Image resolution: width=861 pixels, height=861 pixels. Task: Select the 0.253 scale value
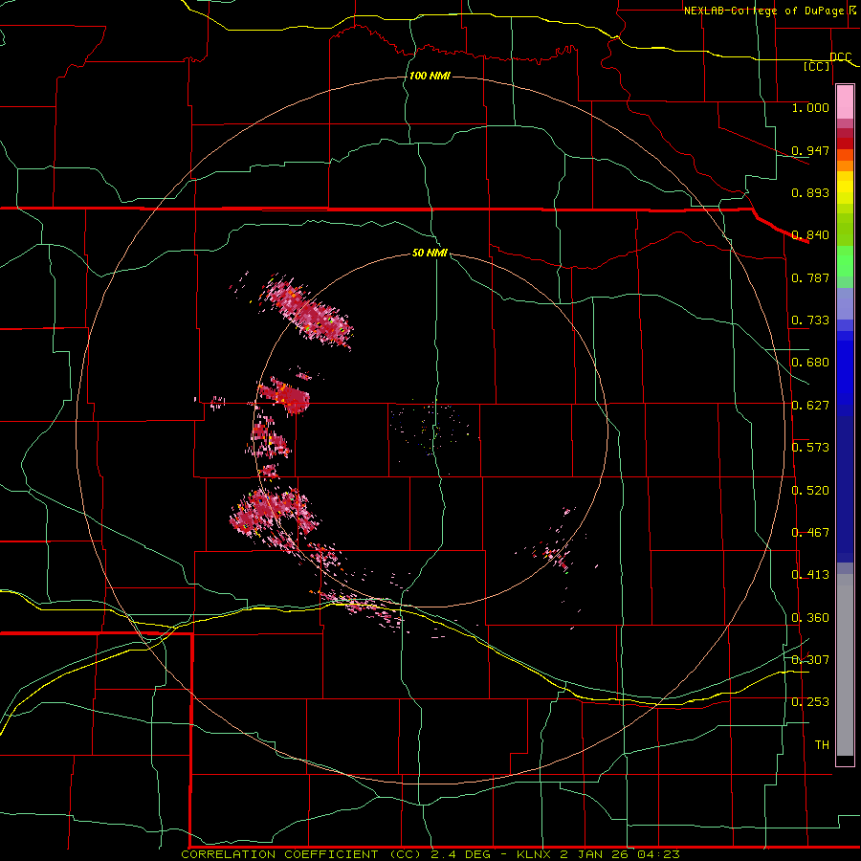tap(810, 702)
